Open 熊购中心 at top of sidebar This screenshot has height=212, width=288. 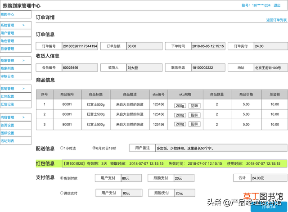[x=16, y=14]
